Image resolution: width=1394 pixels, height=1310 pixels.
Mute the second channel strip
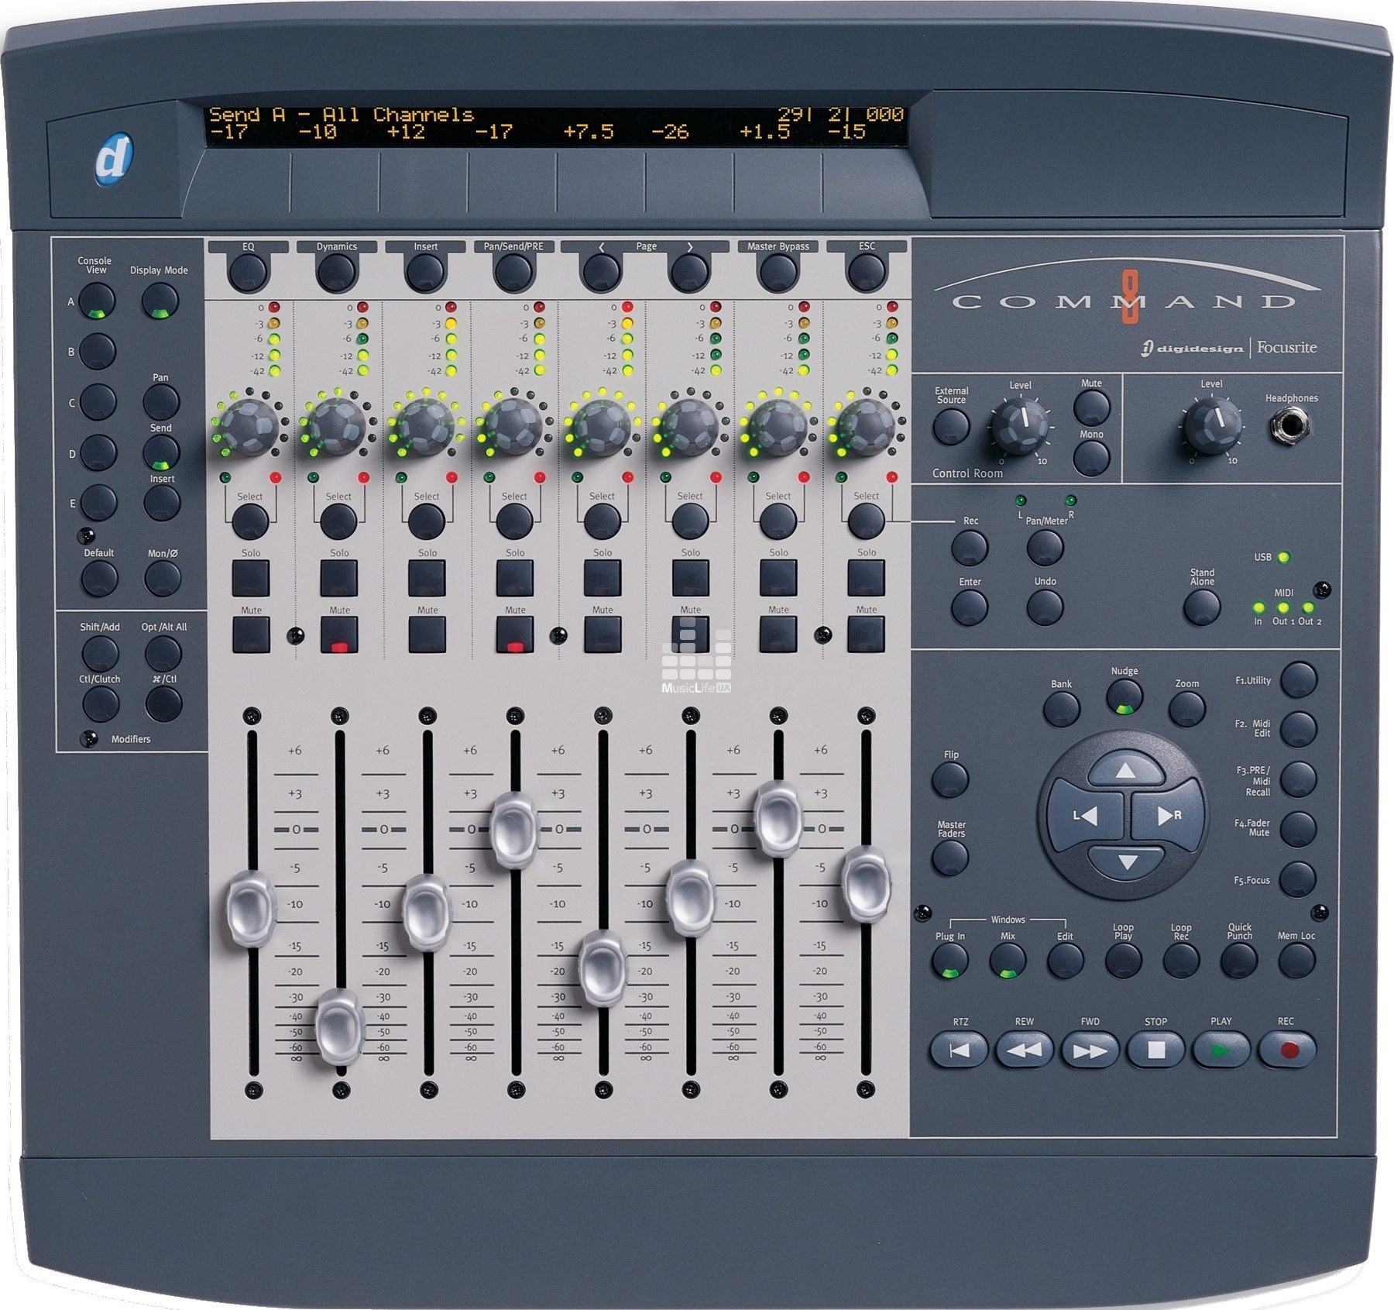[x=338, y=635]
